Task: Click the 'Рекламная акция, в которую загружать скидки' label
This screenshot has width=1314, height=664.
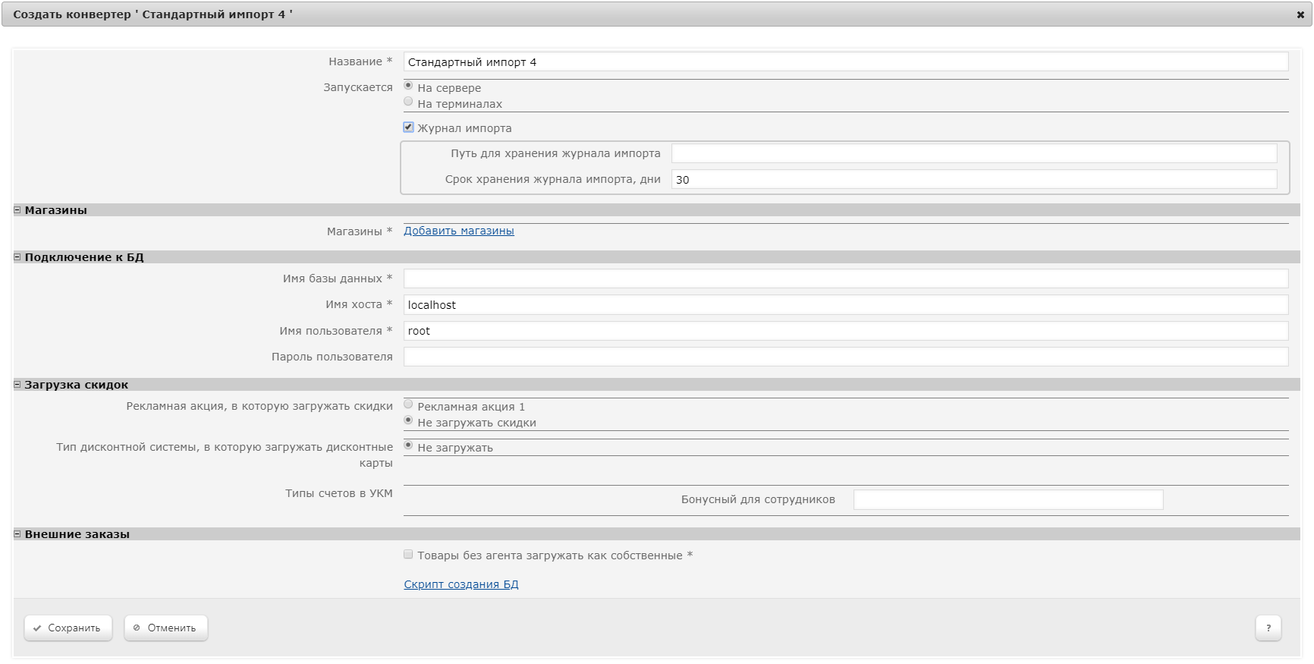Action: pyautogui.click(x=259, y=406)
